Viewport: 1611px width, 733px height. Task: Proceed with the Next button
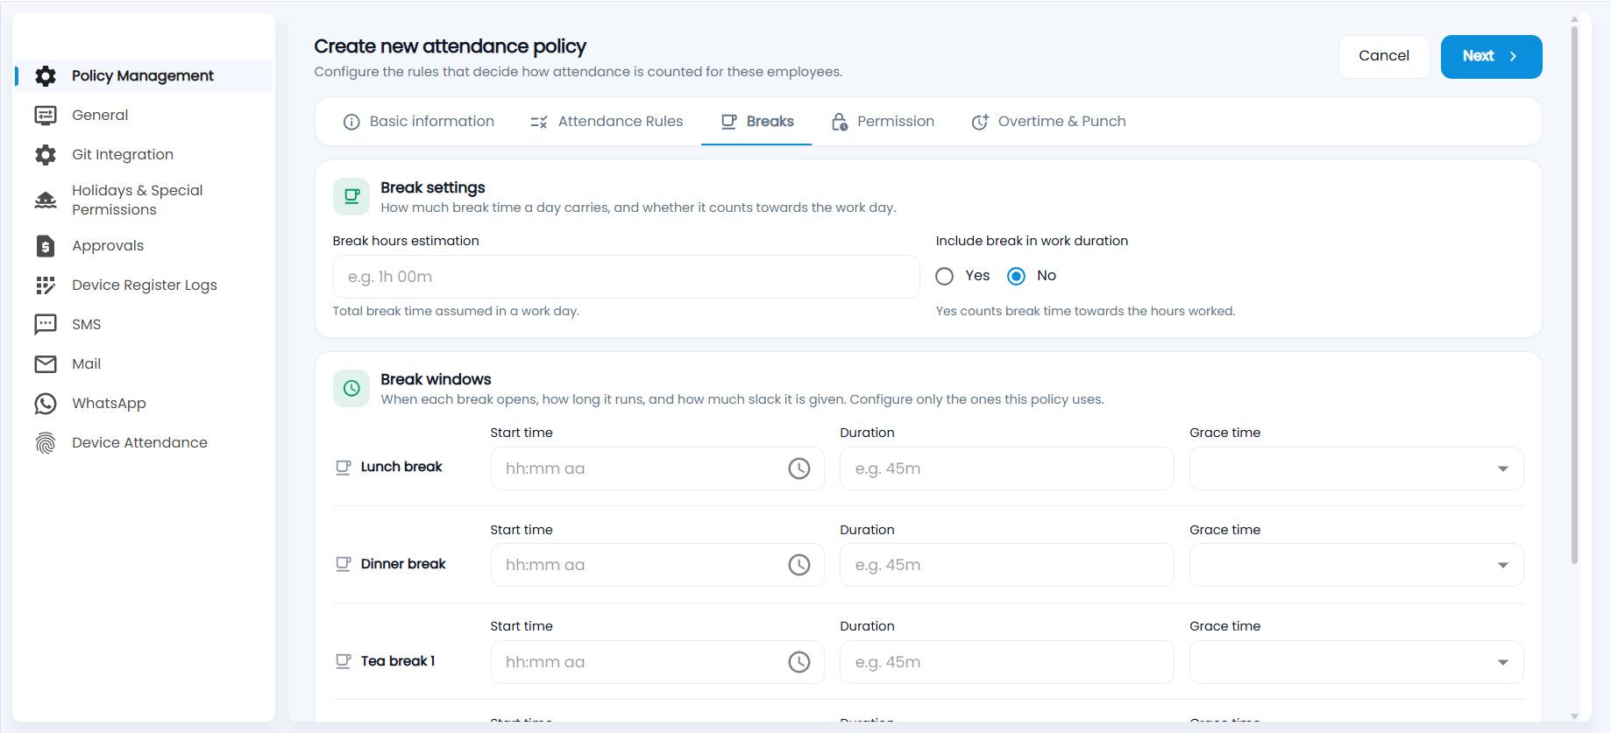[x=1491, y=57]
